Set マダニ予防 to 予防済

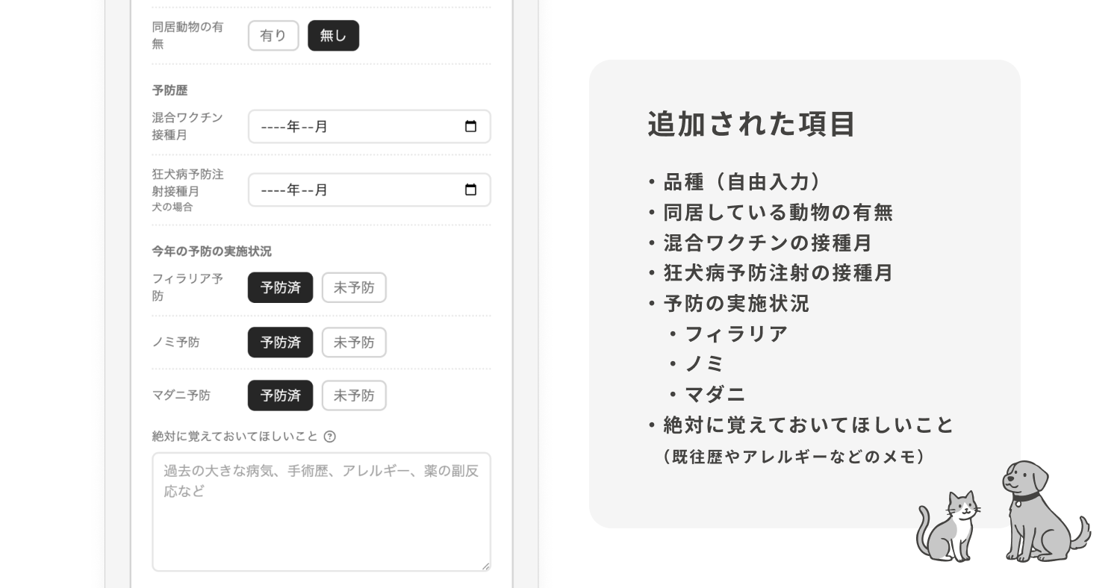[280, 395]
